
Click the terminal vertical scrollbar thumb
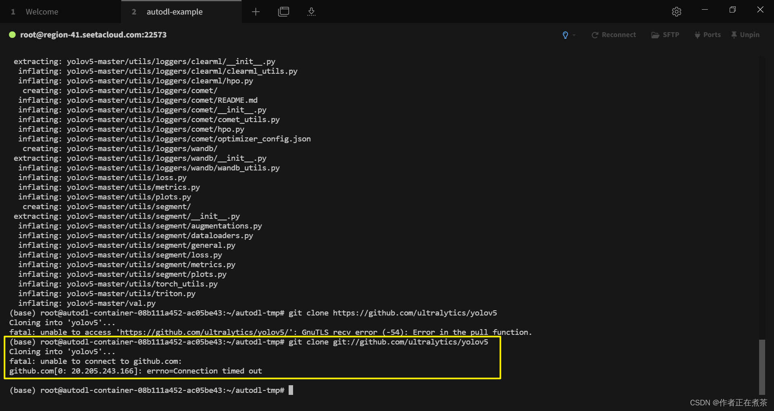762,367
